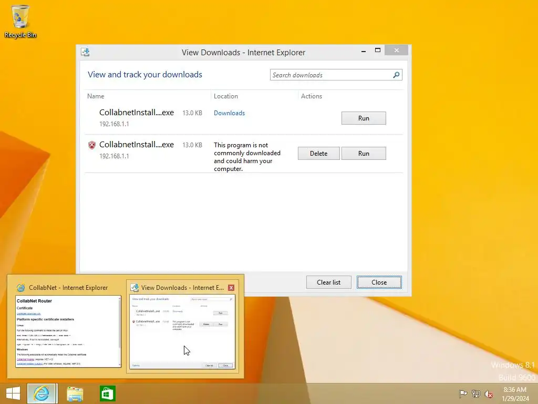538x404 pixels.
Task: Click the View Downloads window title icon
Action: click(85, 52)
